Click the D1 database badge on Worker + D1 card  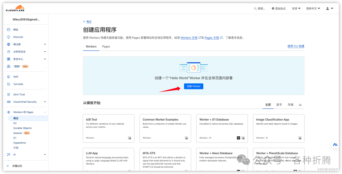coord(238,138)
